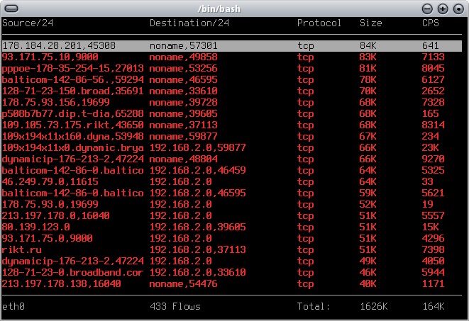Select source 213.197.178.138,16040
Viewport: 469px width, 321px height.
(61, 284)
